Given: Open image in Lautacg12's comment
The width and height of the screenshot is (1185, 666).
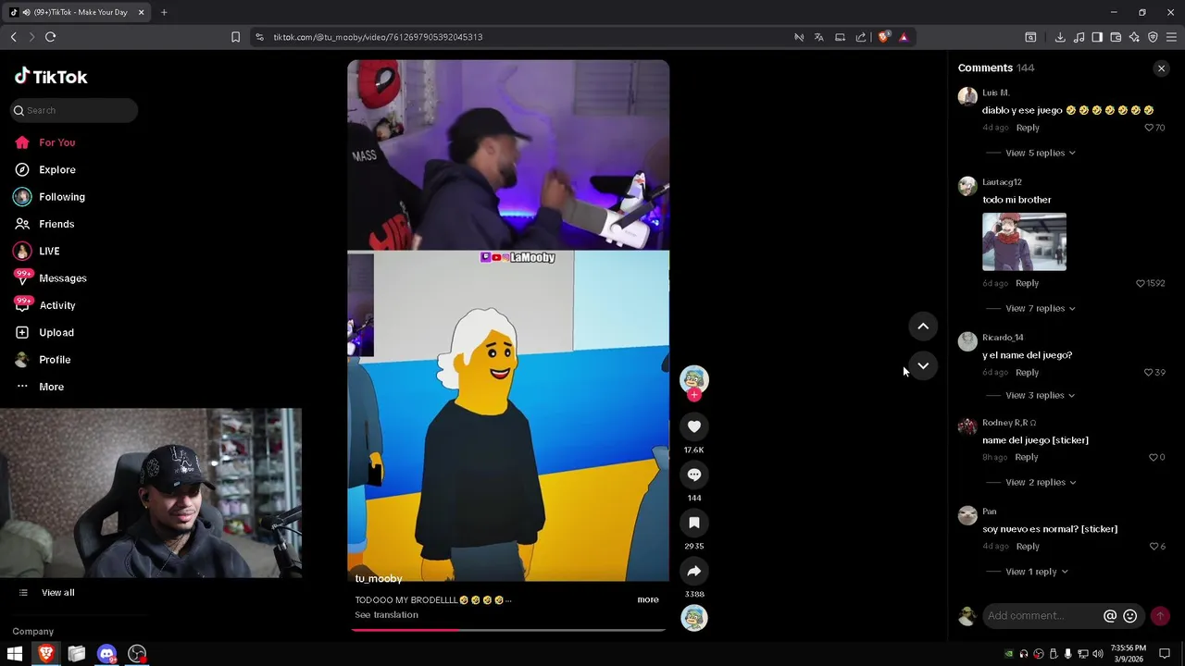Looking at the screenshot, I should click(1024, 241).
